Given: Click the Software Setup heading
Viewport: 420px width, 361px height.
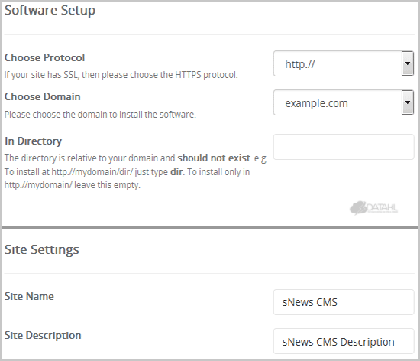Looking at the screenshot, I should [x=50, y=10].
